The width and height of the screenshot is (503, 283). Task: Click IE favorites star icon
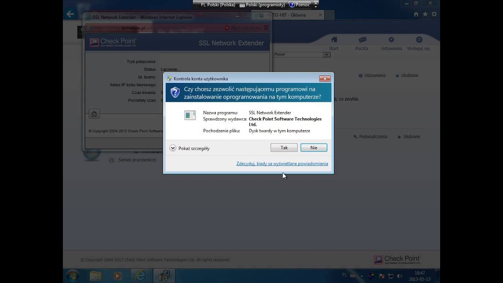point(425,14)
